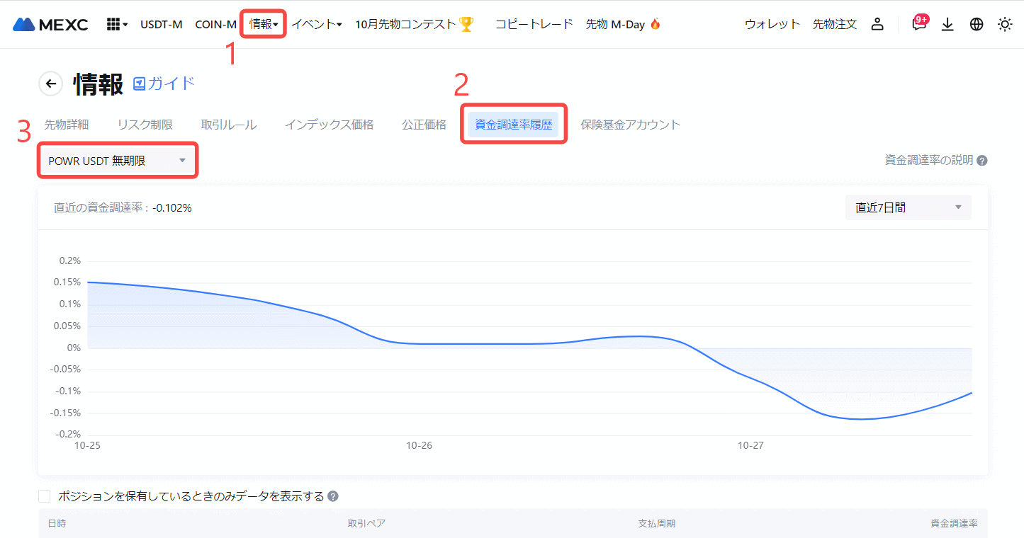The height and width of the screenshot is (538, 1024).
Task: Switch to the 資金調達率履歴 tab
Action: click(x=513, y=125)
